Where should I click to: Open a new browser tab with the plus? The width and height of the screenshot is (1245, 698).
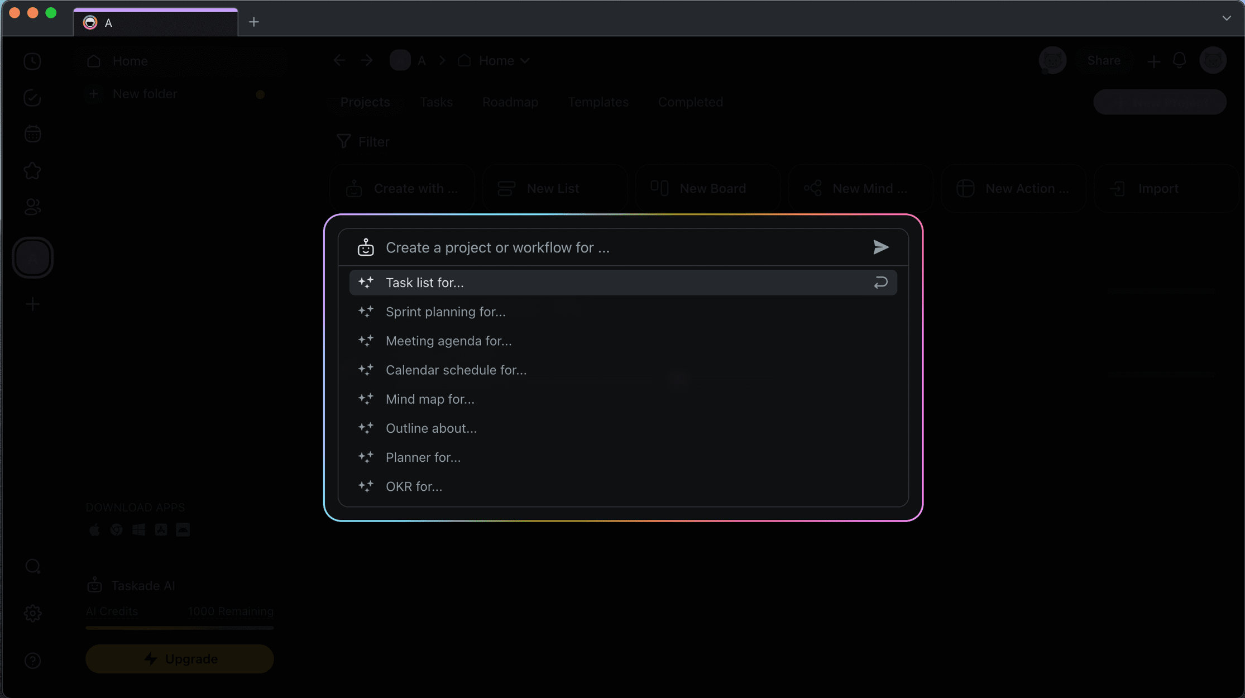[254, 22]
